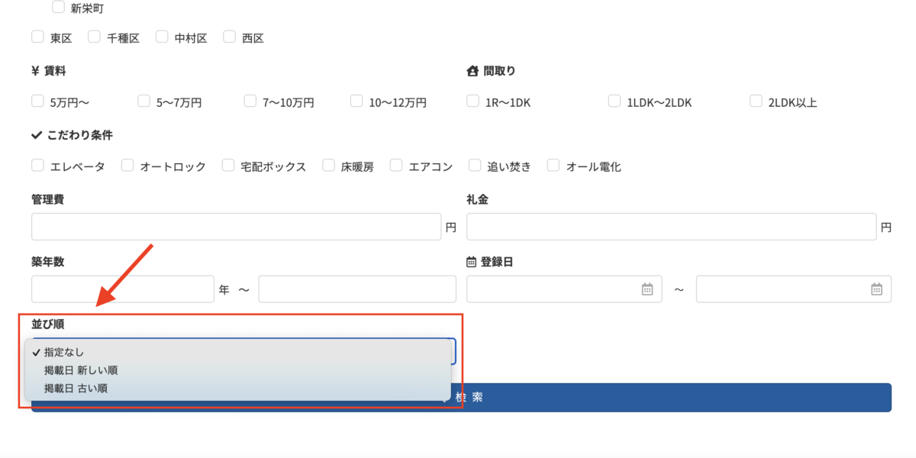The image size is (916, 458).
Task: Open the end date calendar picker under 登録日
Action: click(x=877, y=289)
